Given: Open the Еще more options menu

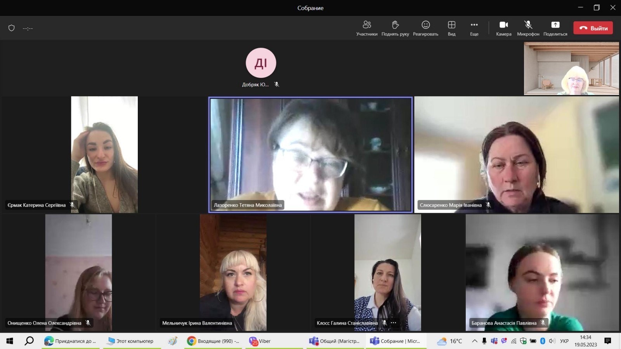Looking at the screenshot, I should (x=474, y=28).
